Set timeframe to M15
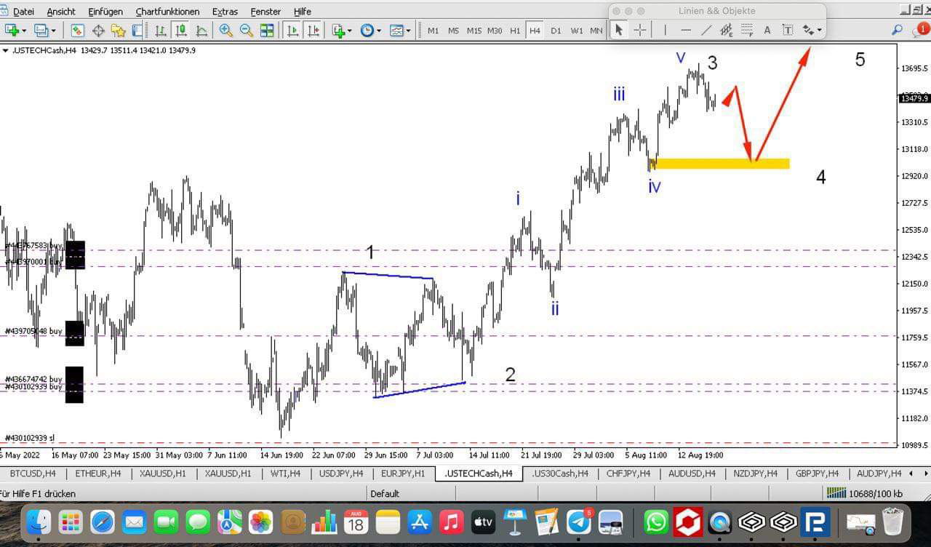 tap(474, 31)
